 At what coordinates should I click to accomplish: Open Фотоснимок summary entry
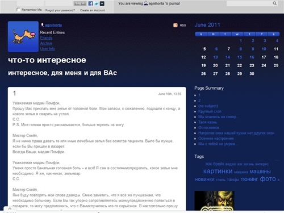coord(208,128)
